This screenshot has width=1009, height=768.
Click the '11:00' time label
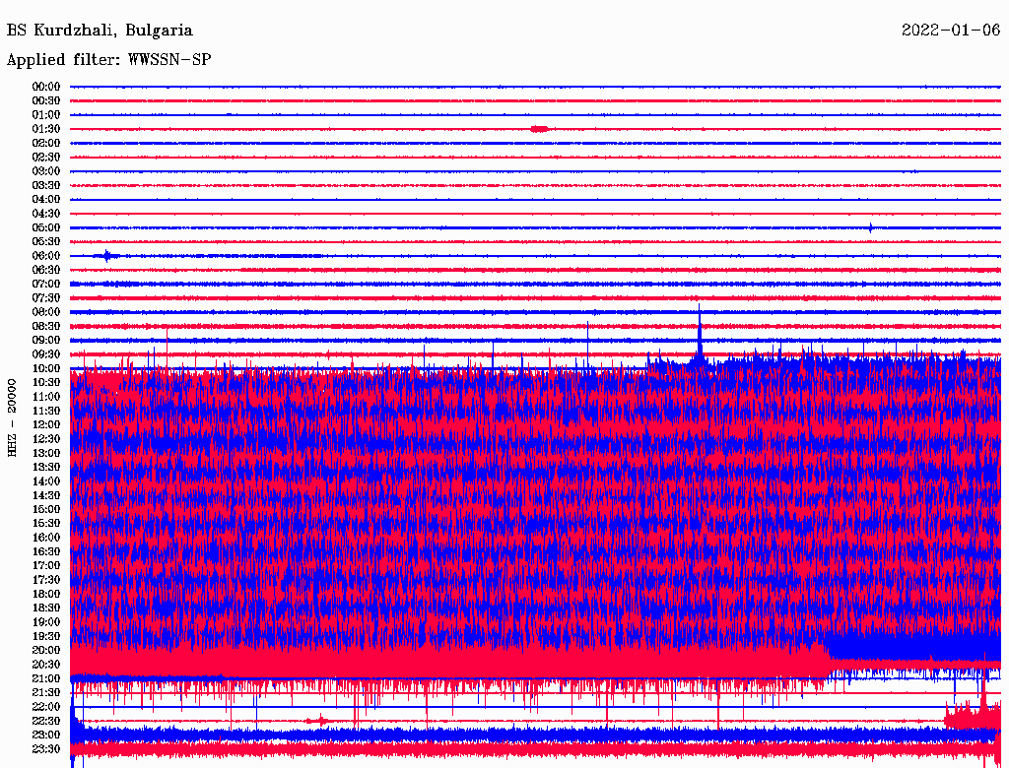point(46,396)
